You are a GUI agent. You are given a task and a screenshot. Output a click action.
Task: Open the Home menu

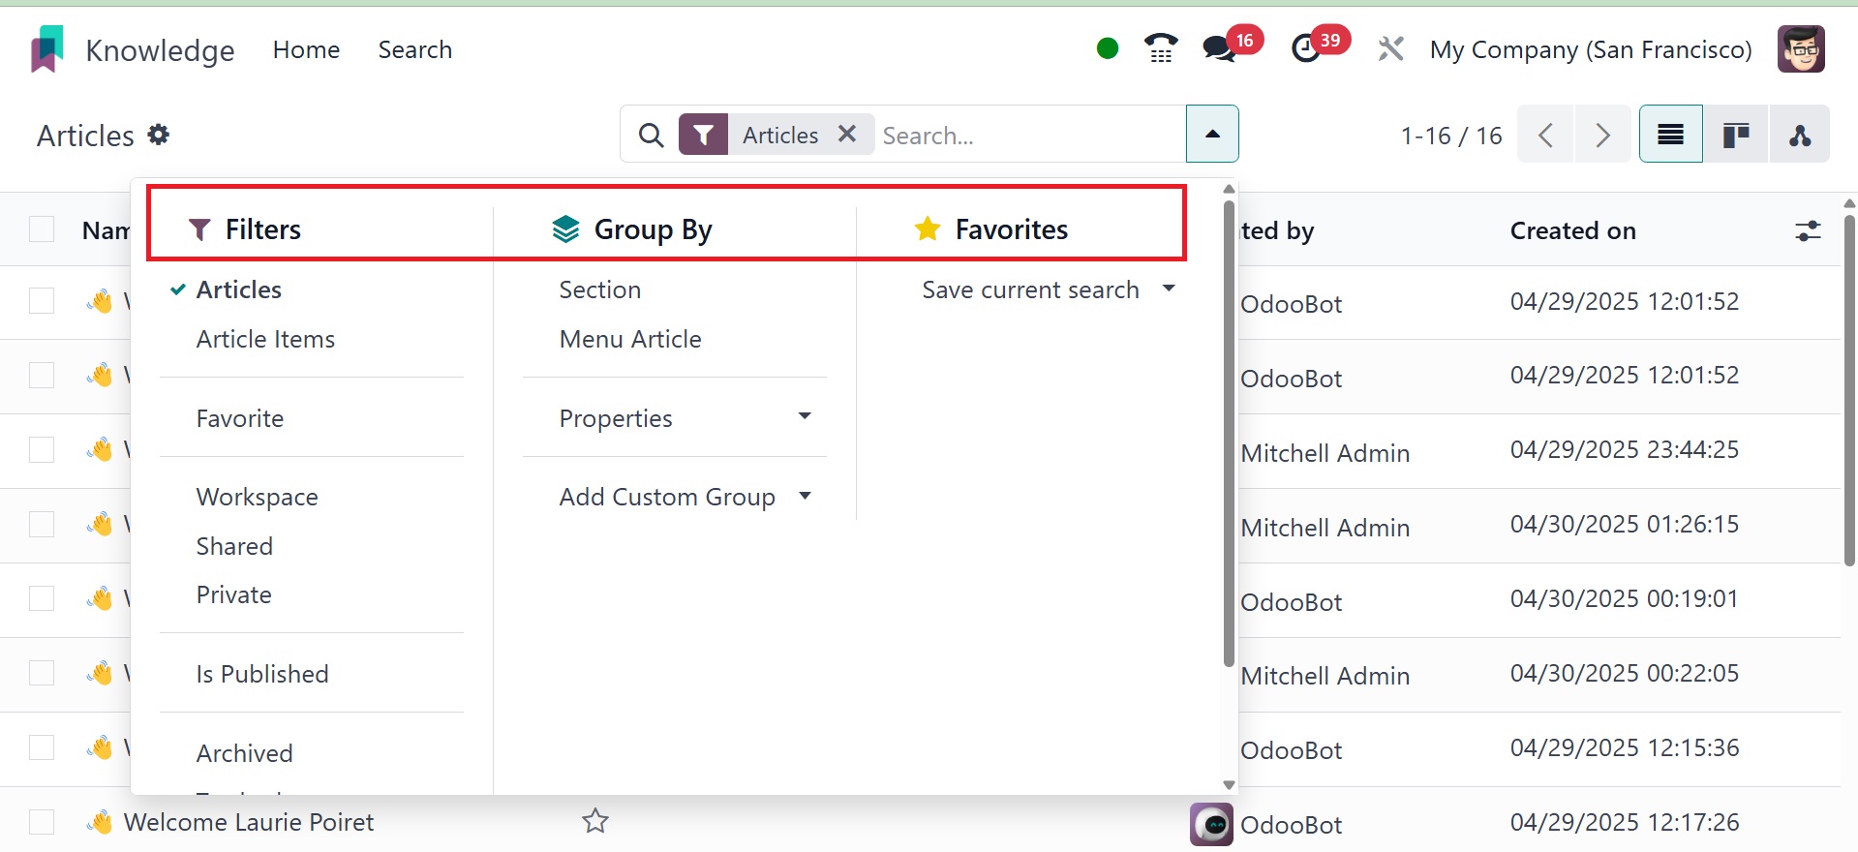coord(306,49)
